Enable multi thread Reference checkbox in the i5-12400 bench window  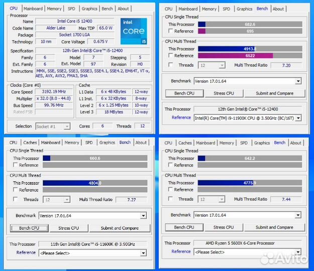coord(170,55)
